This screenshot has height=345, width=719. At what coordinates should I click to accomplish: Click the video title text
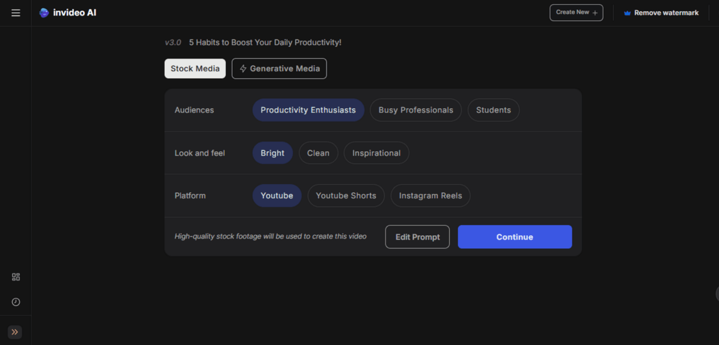pyautogui.click(x=265, y=42)
